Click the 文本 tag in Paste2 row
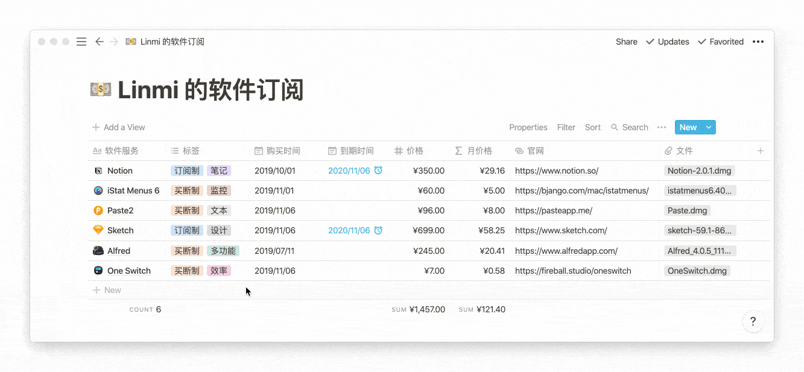804x372 pixels. pos(219,210)
